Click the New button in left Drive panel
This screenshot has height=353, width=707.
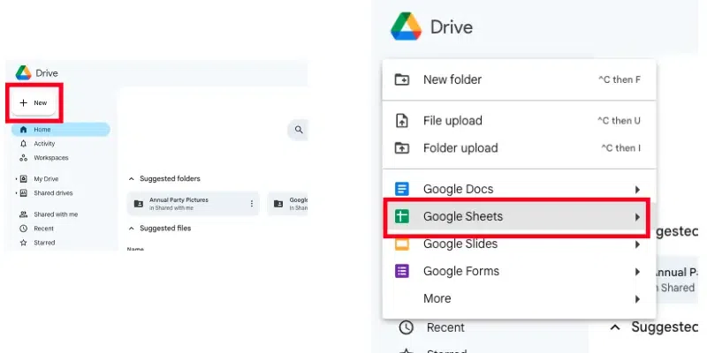coord(34,103)
